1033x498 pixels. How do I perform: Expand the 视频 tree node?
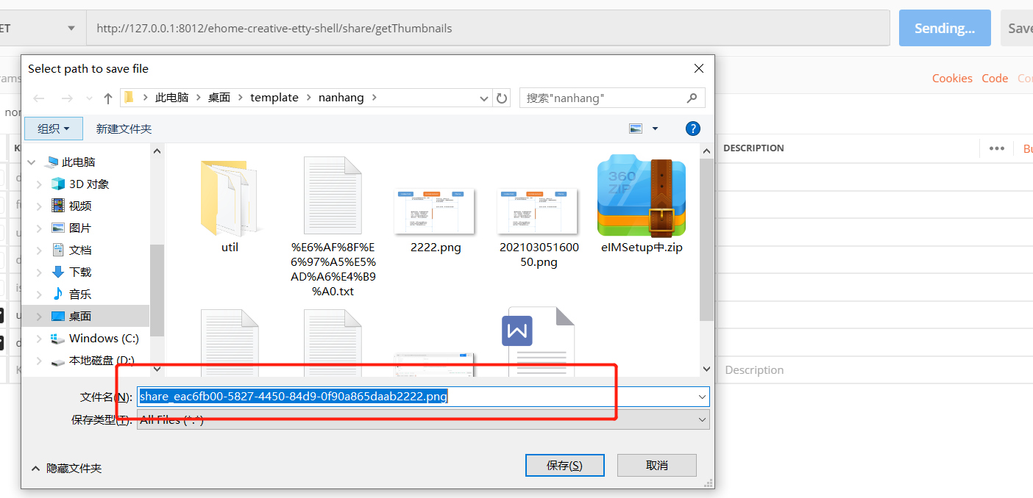[39, 206]
